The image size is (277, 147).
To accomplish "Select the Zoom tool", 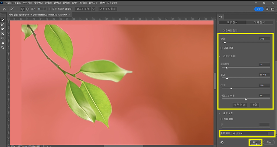I will 3,47.
